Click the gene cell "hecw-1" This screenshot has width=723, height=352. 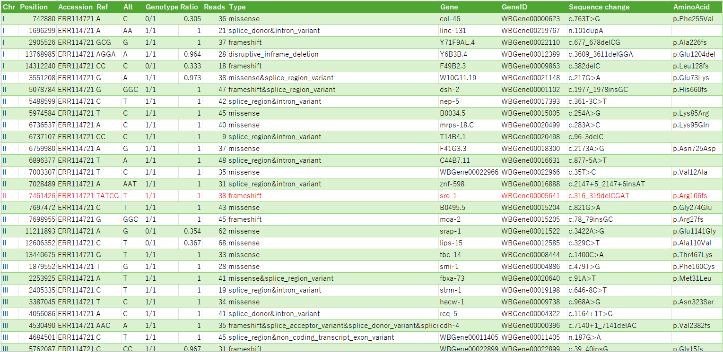(x=452, y=302)
